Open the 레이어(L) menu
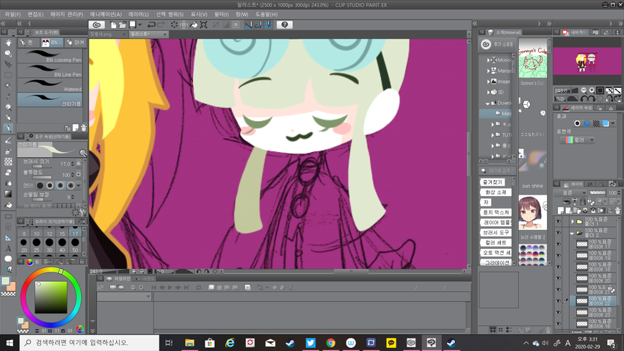Viewport: 624px width, 351px height. pyautogui.click(x=139, y=15)
